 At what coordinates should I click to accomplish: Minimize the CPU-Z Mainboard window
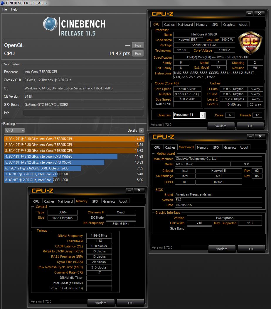(x=250, y=136)
